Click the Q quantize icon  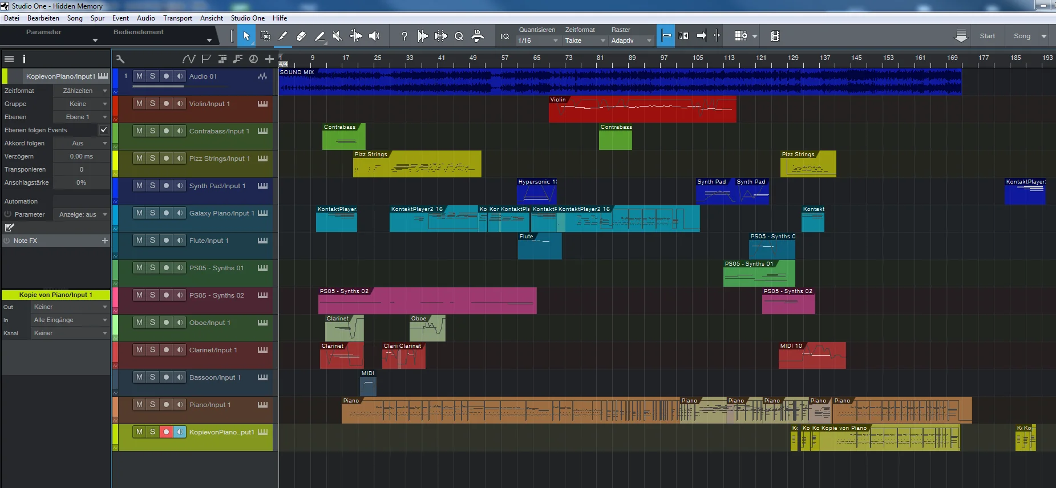click(x=459, y=36)
